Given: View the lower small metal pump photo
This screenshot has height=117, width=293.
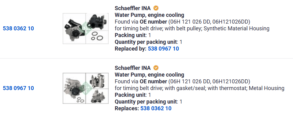Looking at the screenshot, I should coord(97,96).
